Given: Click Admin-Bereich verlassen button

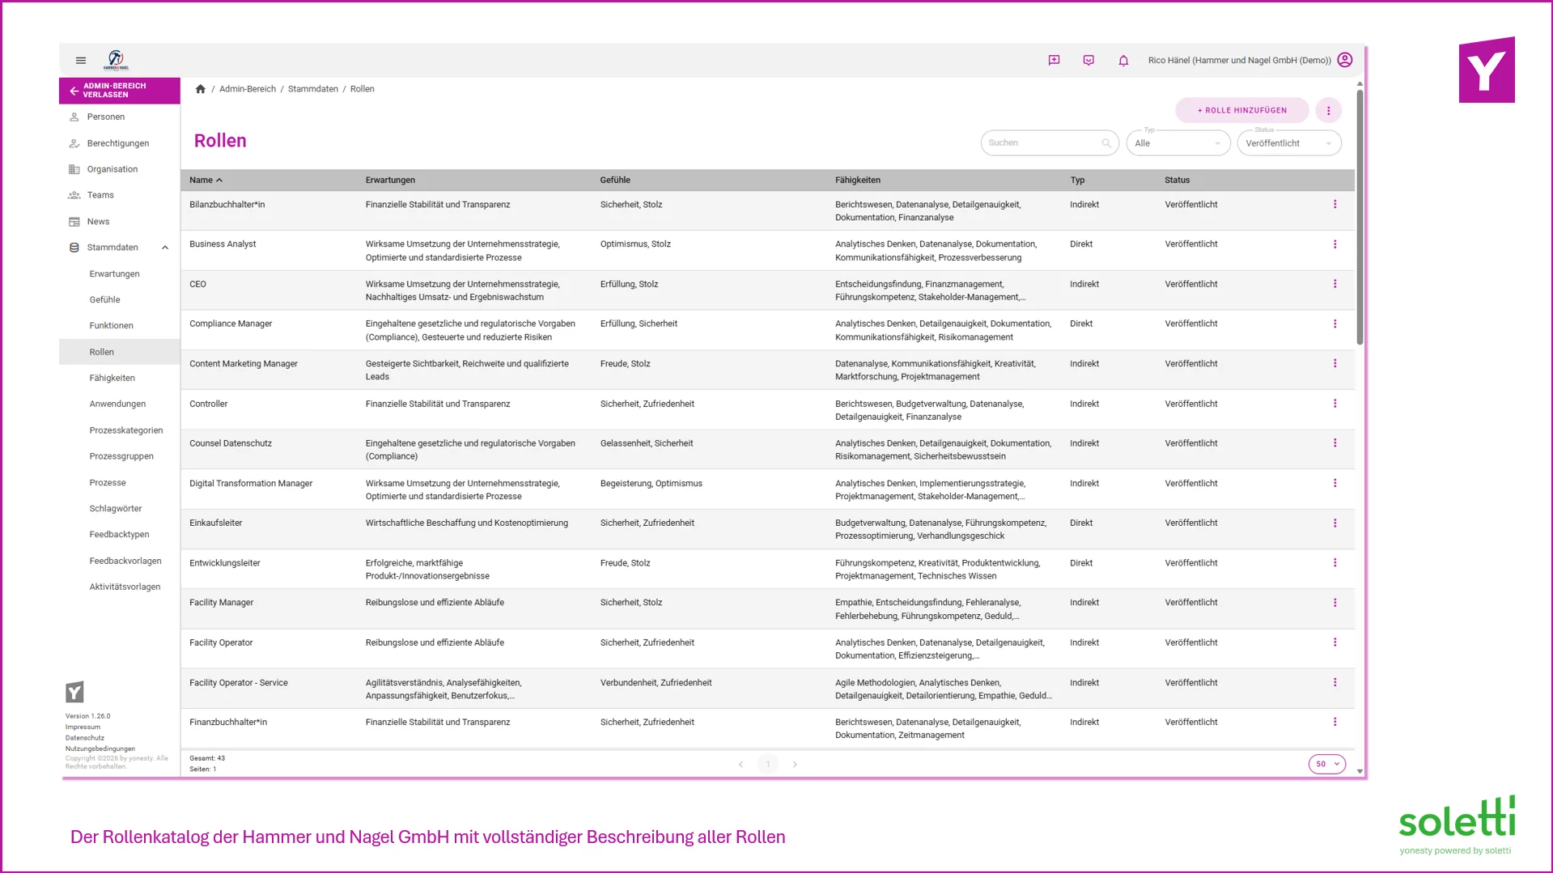Looking at the screenshot, I should click(x=120, y=91).
